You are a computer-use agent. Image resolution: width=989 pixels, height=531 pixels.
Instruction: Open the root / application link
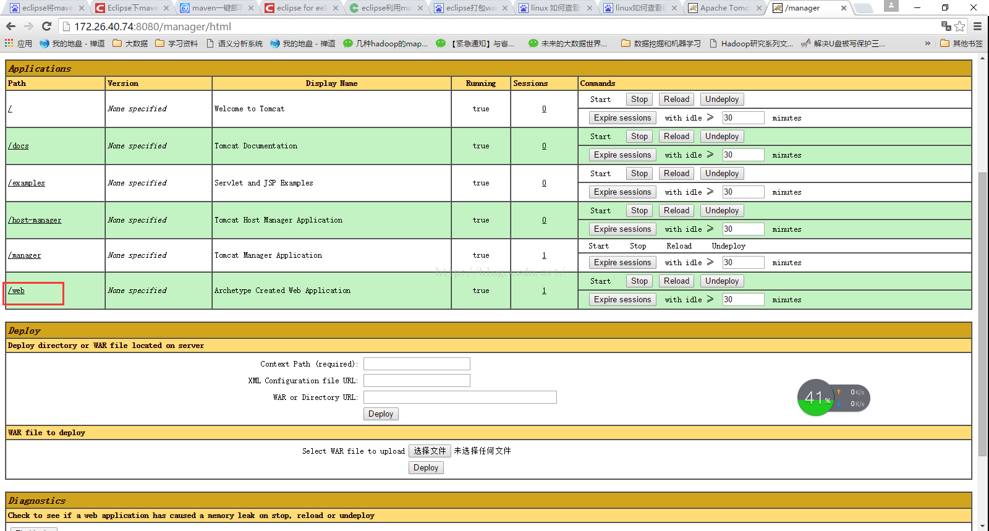click(10, 109)
